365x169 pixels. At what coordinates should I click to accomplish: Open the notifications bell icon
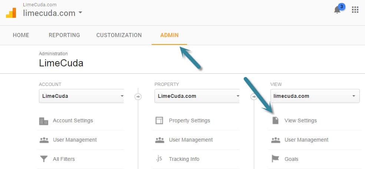point(337,10)
